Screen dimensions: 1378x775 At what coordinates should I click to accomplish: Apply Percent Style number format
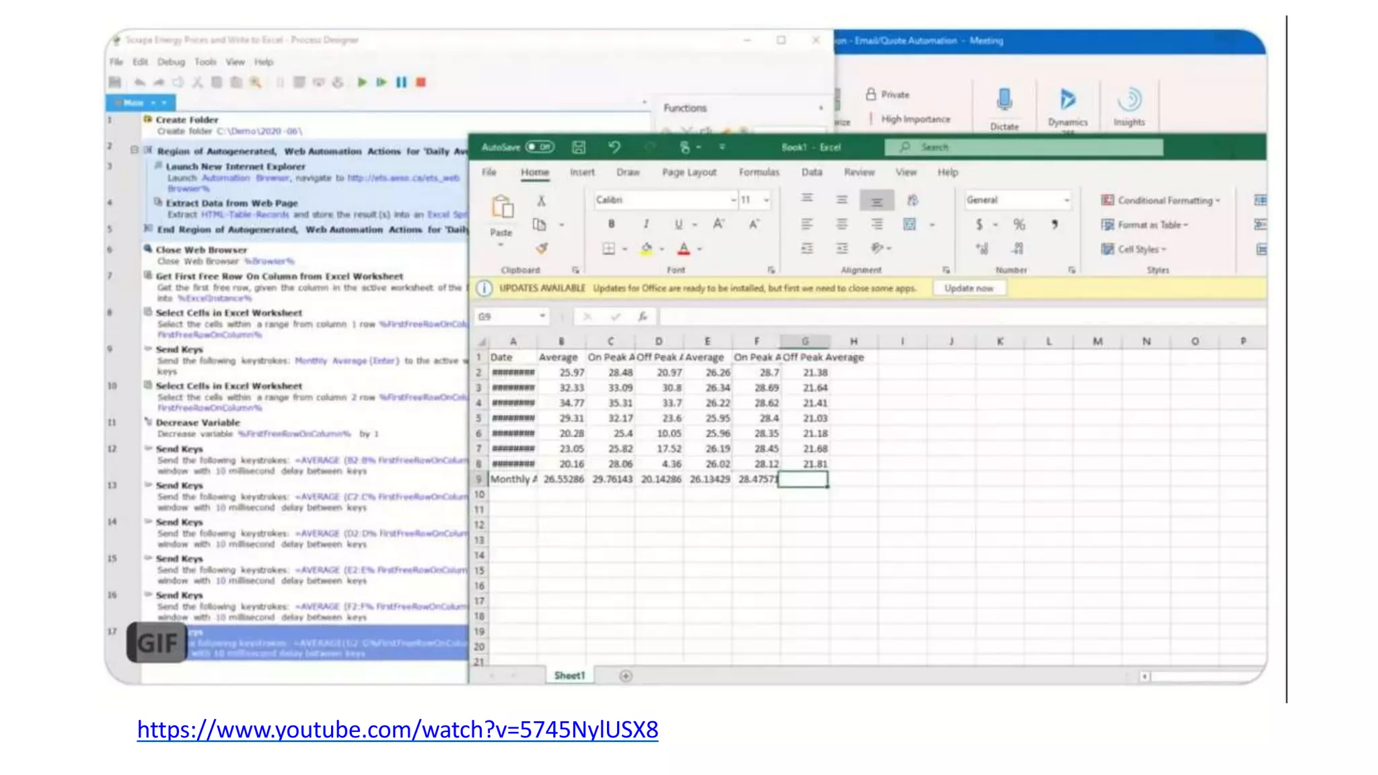[1019, 224]
